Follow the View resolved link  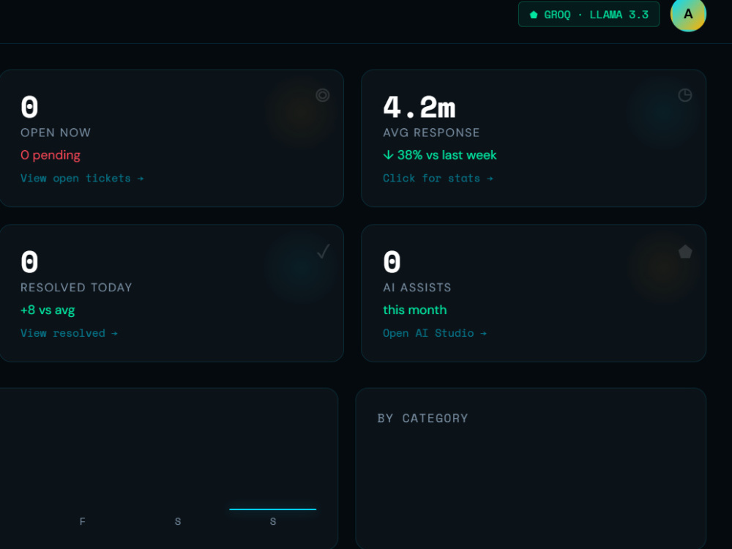pos(69,333)
